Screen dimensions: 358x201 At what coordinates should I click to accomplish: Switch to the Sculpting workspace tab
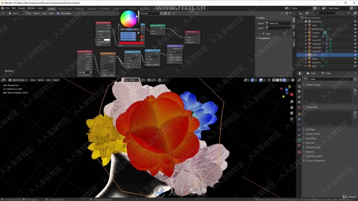[92, 9]
